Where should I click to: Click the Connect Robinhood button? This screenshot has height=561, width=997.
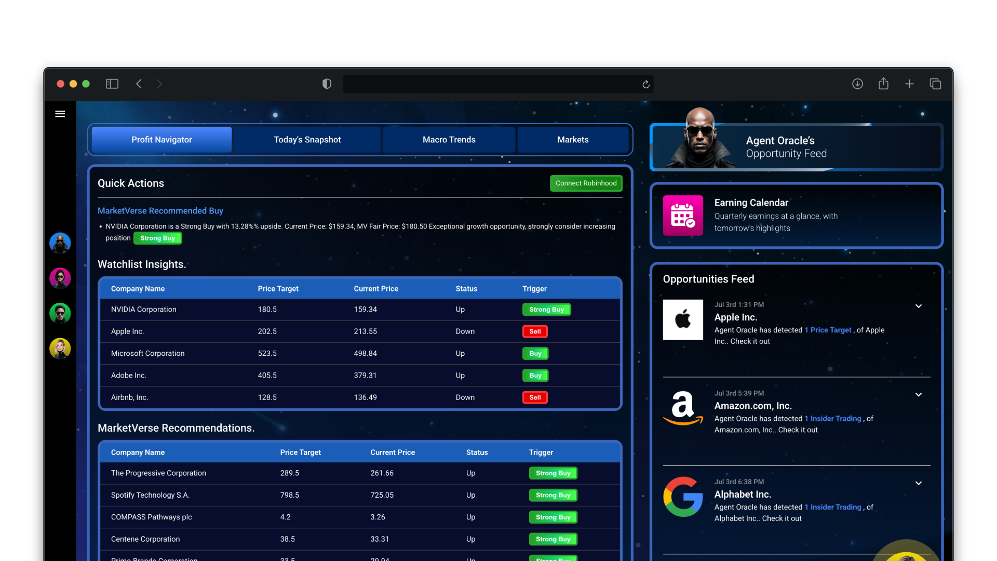point(586,183)
